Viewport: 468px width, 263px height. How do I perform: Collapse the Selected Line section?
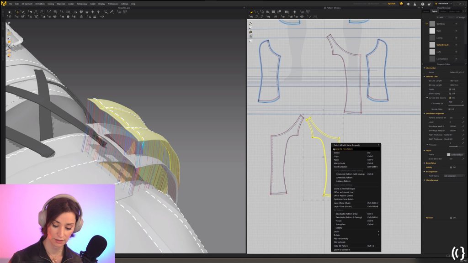[424, 77]
